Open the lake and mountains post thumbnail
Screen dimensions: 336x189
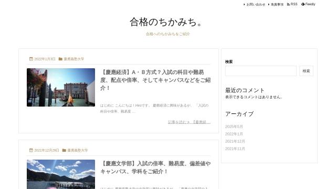click(61, 174)
